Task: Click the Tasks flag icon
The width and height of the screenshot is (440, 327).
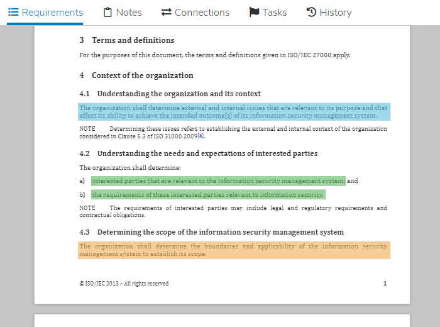Action: pos(254,12)
